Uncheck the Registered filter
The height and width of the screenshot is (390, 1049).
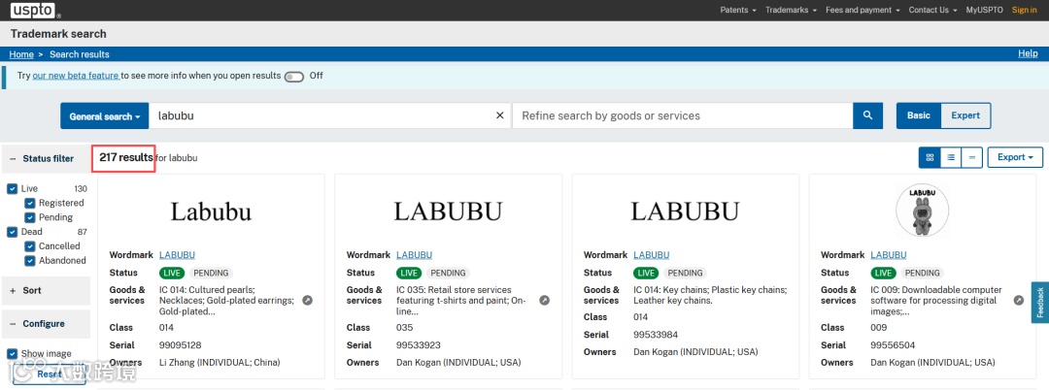point(29,203)
